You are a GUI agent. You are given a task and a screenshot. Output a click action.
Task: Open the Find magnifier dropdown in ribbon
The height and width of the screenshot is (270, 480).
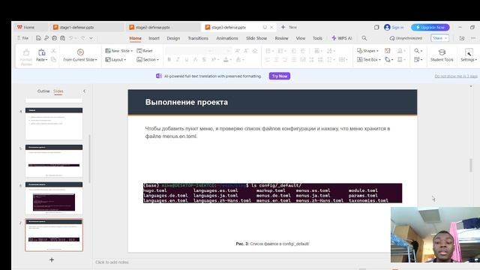click(x=418, y=51)
